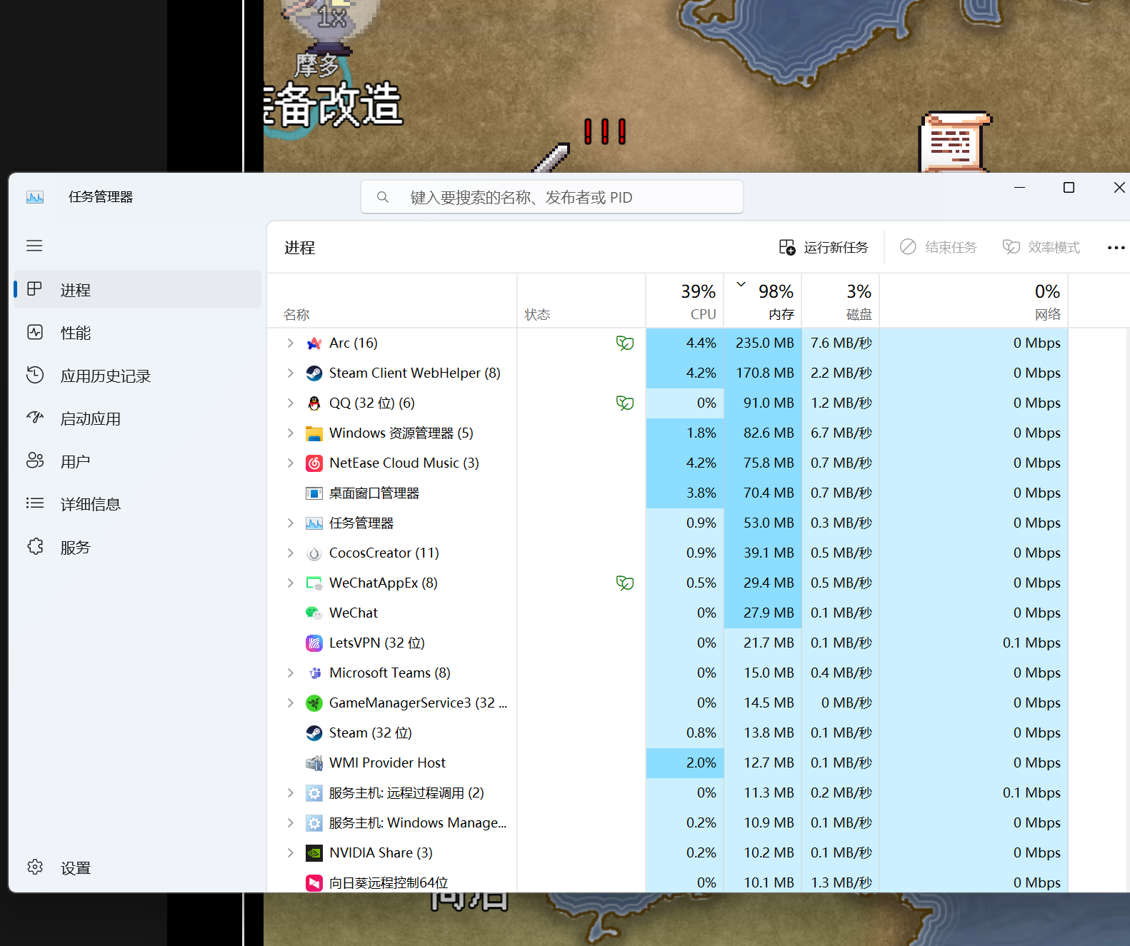Switch to the 启动应用 tab

point(138,418)
